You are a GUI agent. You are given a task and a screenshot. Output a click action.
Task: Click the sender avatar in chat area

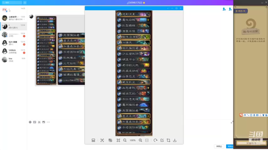click(31, 16)
